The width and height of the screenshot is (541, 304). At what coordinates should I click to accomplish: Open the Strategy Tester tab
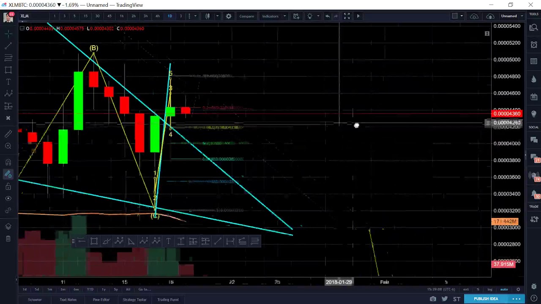pos(134,299)
